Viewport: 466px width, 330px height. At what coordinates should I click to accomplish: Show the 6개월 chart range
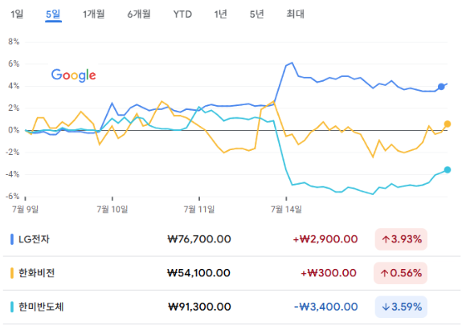[x=139, y=14]
